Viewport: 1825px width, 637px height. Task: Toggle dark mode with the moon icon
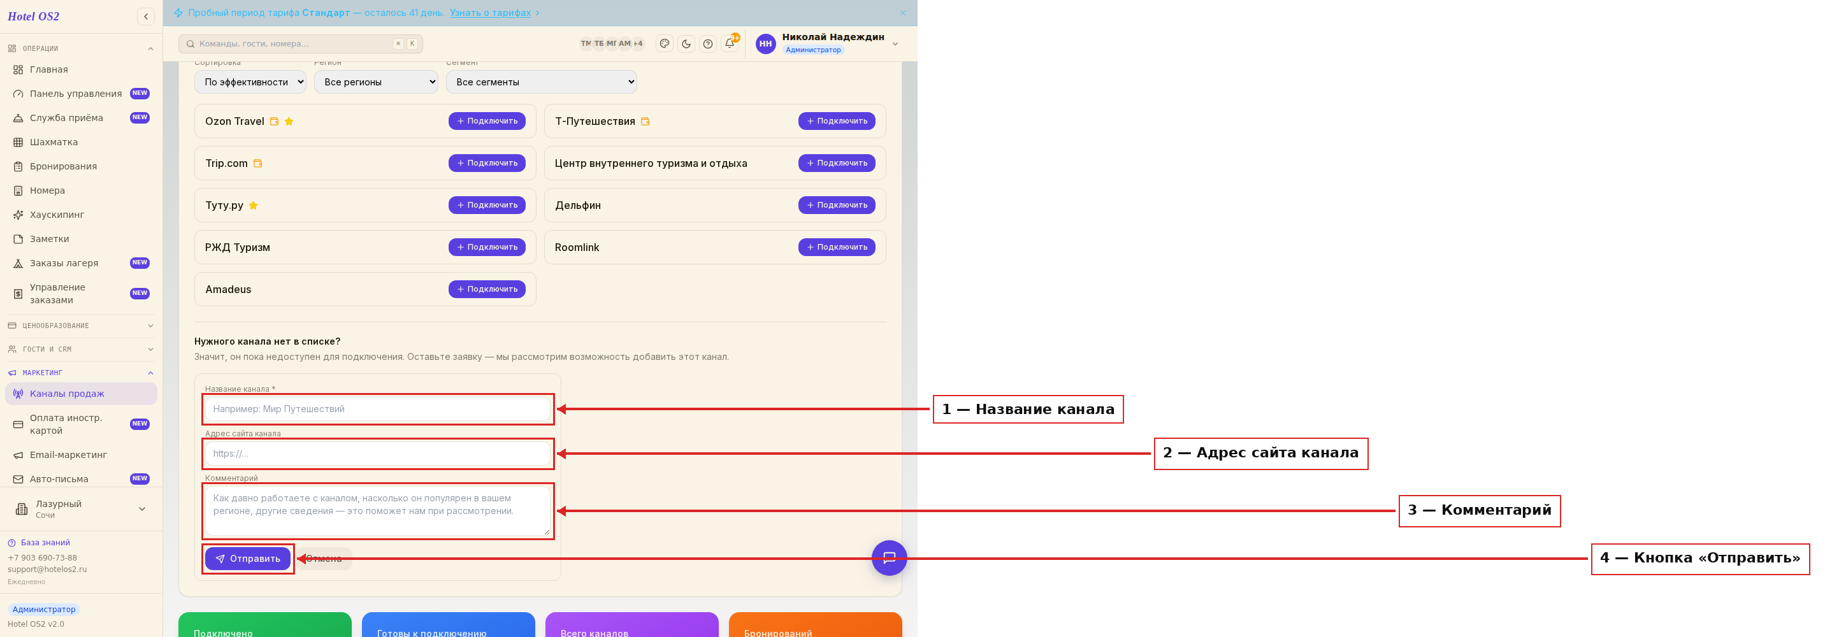[x=686, y=44]
